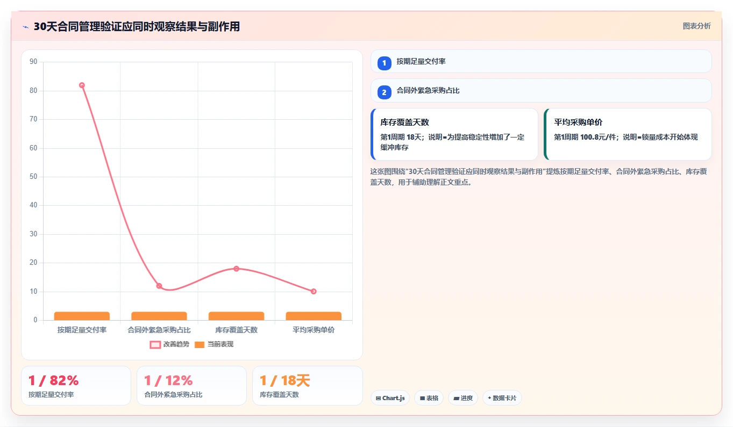Toggle the 当前表现 legend series
The width and height of the screenshot is (733, 427).
tap(214, 344)
